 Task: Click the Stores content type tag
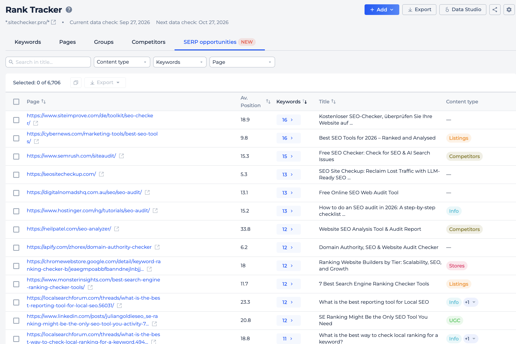point(457,266)
